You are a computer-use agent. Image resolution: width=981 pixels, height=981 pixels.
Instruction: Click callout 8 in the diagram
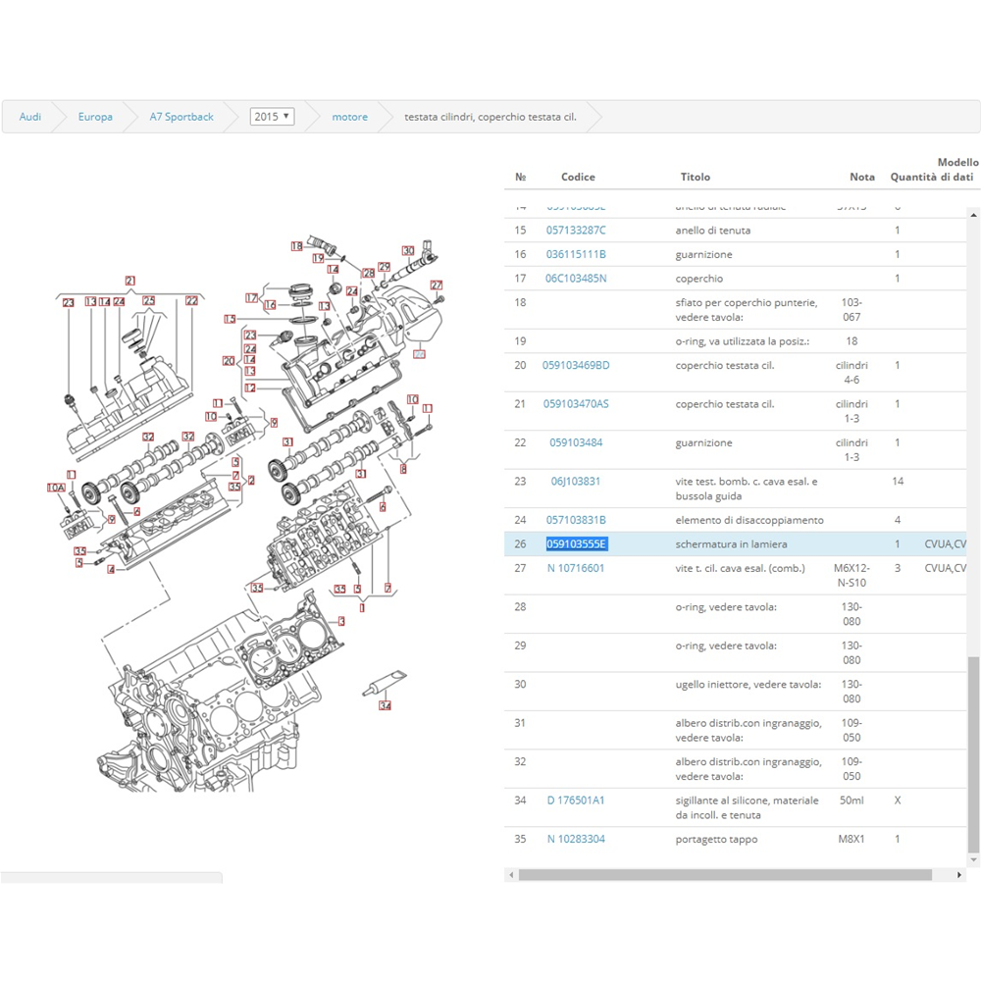[403, 469]
